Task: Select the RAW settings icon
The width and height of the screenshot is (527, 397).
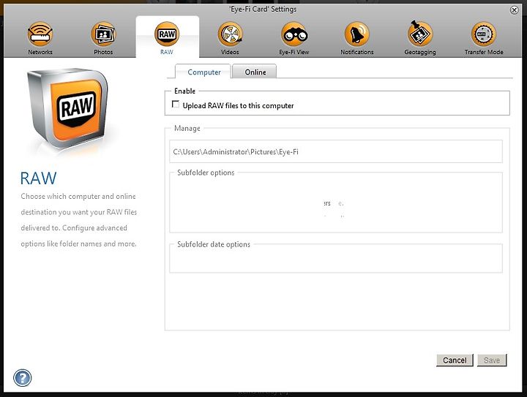Action: coord(167,34)
